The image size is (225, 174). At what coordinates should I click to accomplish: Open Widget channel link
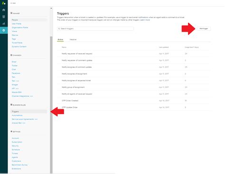[x=15, y=85]
